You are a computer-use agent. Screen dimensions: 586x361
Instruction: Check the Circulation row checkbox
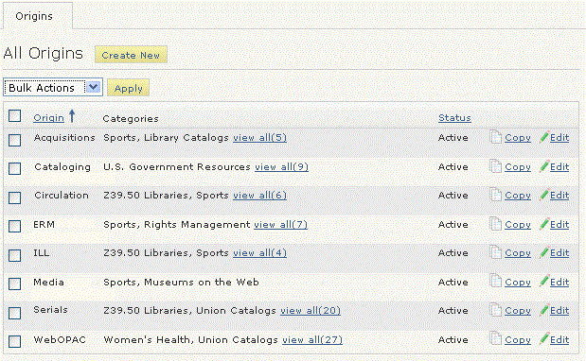15,198
